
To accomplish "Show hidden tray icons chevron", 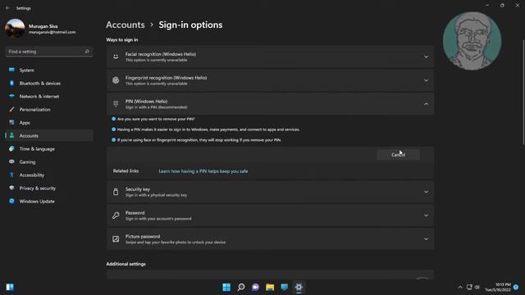I will coord(460,288).
